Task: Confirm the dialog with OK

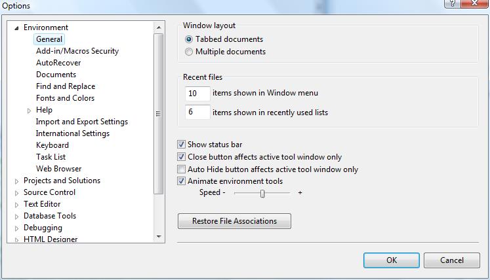Action: click(x=391, y=260)
